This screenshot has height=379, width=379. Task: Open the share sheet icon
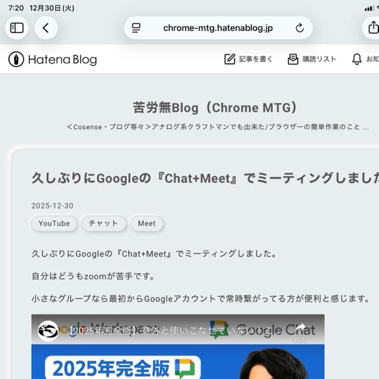pos(373,27)
